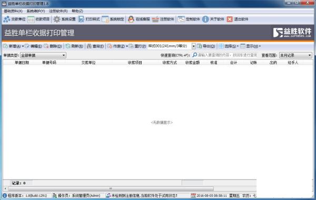Expand the 显示(H) dropdown arrow
Image resolution: width=316 pixels, height=200 pixels.
click(x=260, y=46)
